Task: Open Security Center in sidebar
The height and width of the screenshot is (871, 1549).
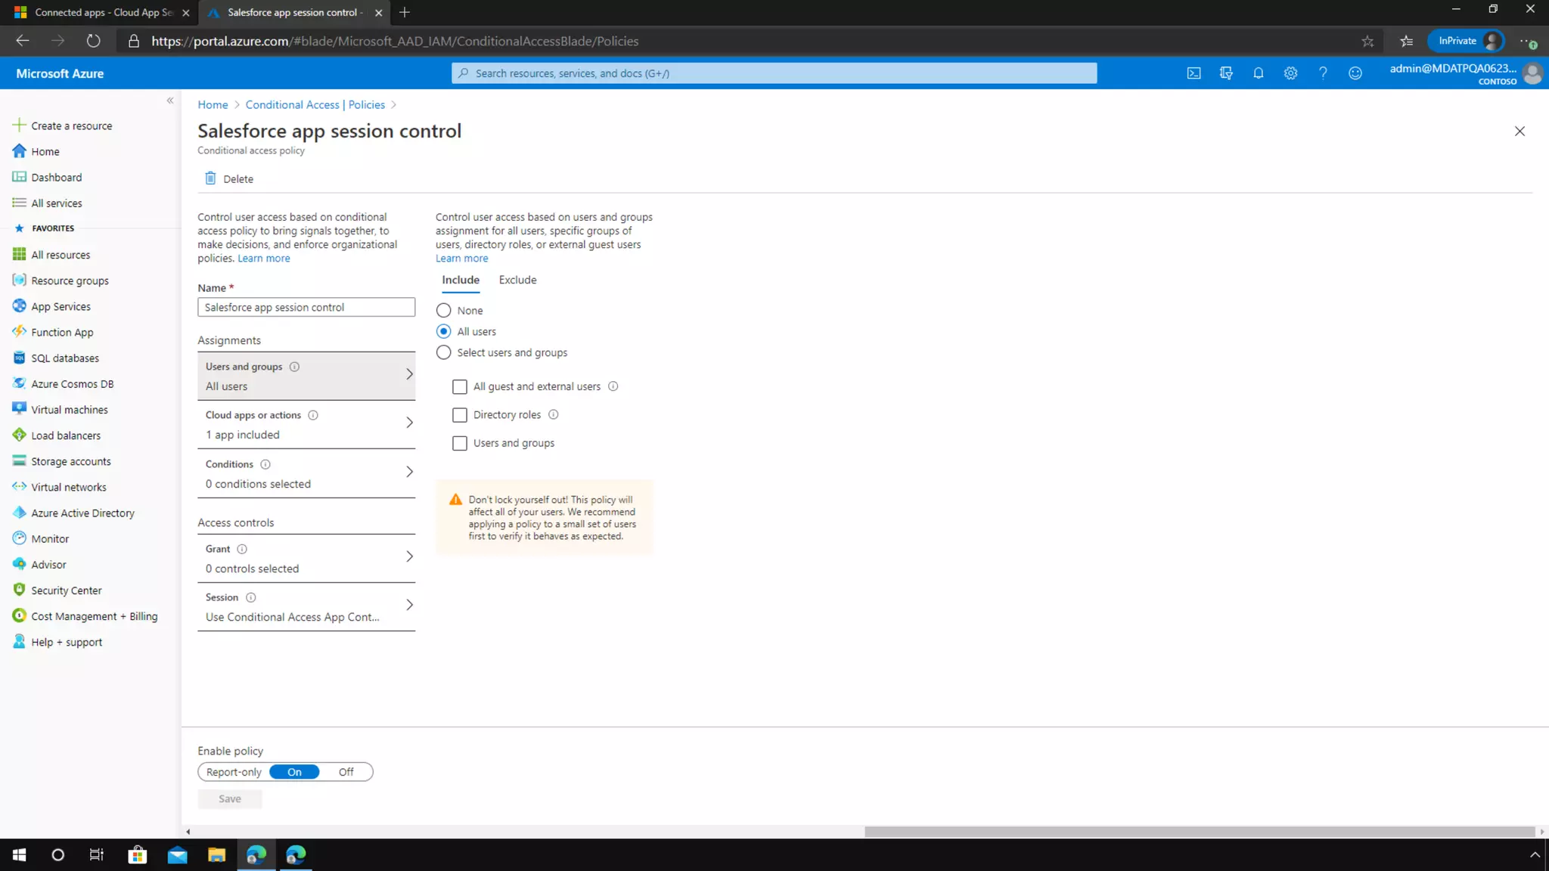Action: 66,590
